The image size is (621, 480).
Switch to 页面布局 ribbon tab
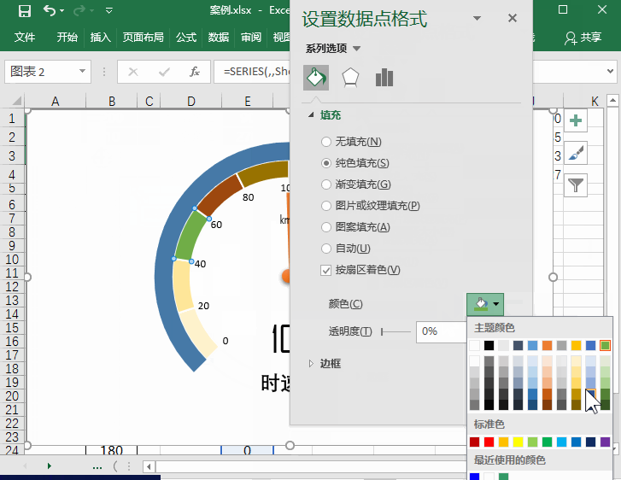click(x=143, y=38)
